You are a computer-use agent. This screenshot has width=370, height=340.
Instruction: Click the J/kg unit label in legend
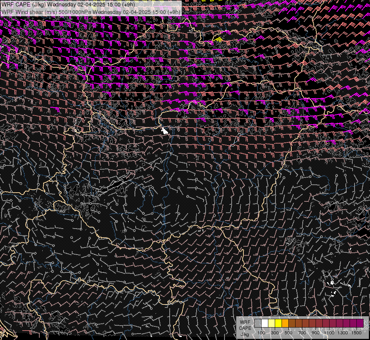pyautogui.click(x=245, y=335)
